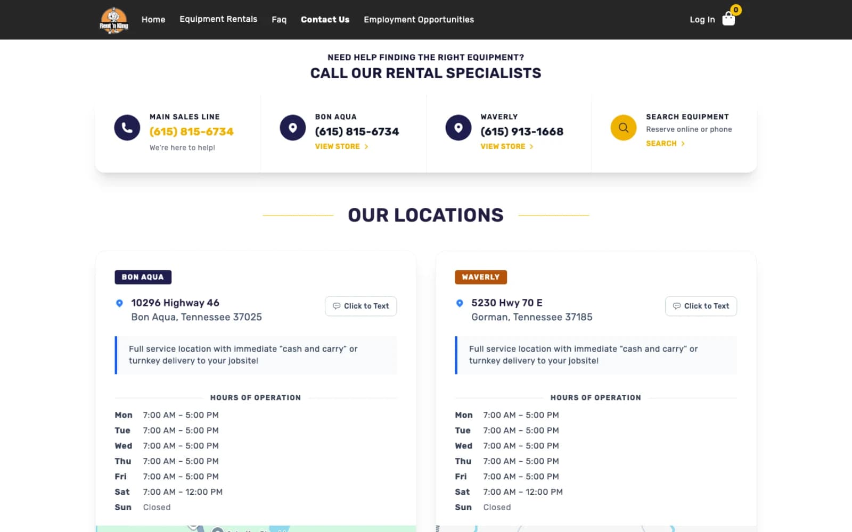View Store for Bon Aqua
852x532 pixels.
point(341,146)
